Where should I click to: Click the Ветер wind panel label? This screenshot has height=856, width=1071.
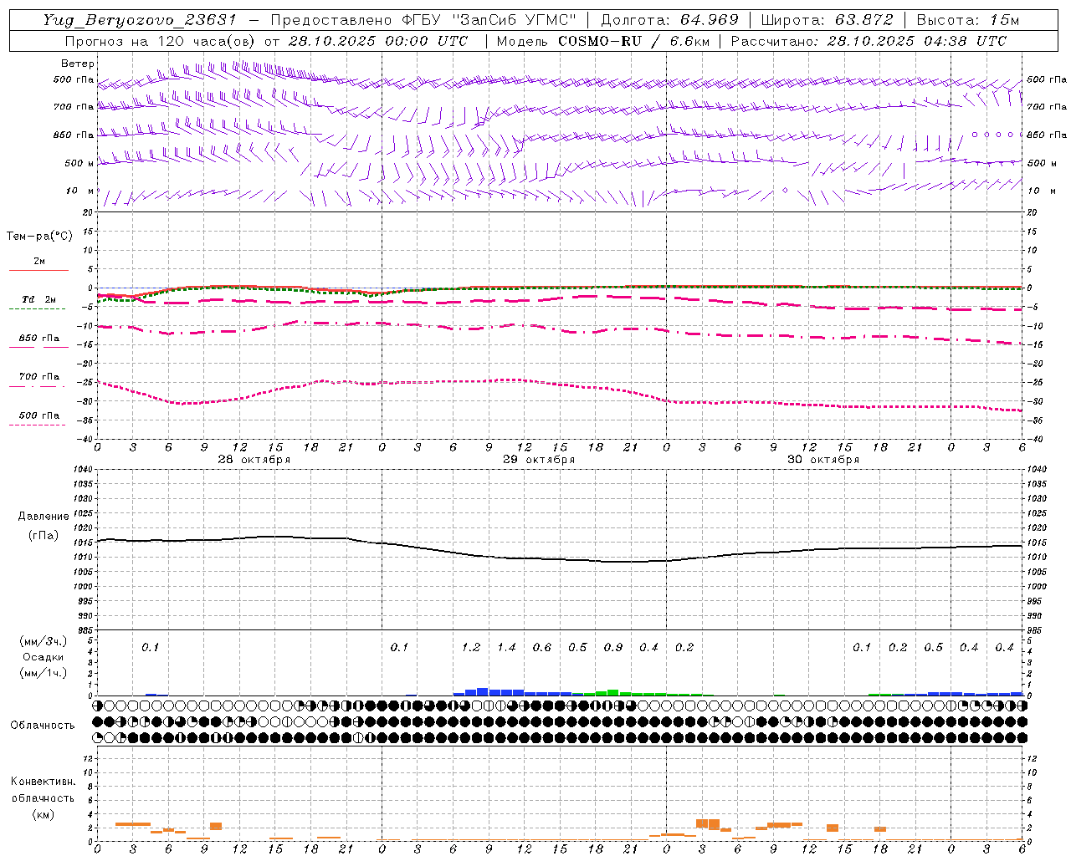[78, 64]
